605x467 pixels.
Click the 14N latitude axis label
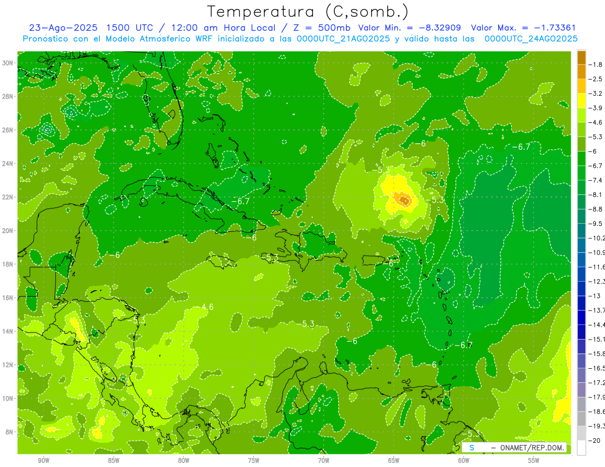tap(8, 331)
